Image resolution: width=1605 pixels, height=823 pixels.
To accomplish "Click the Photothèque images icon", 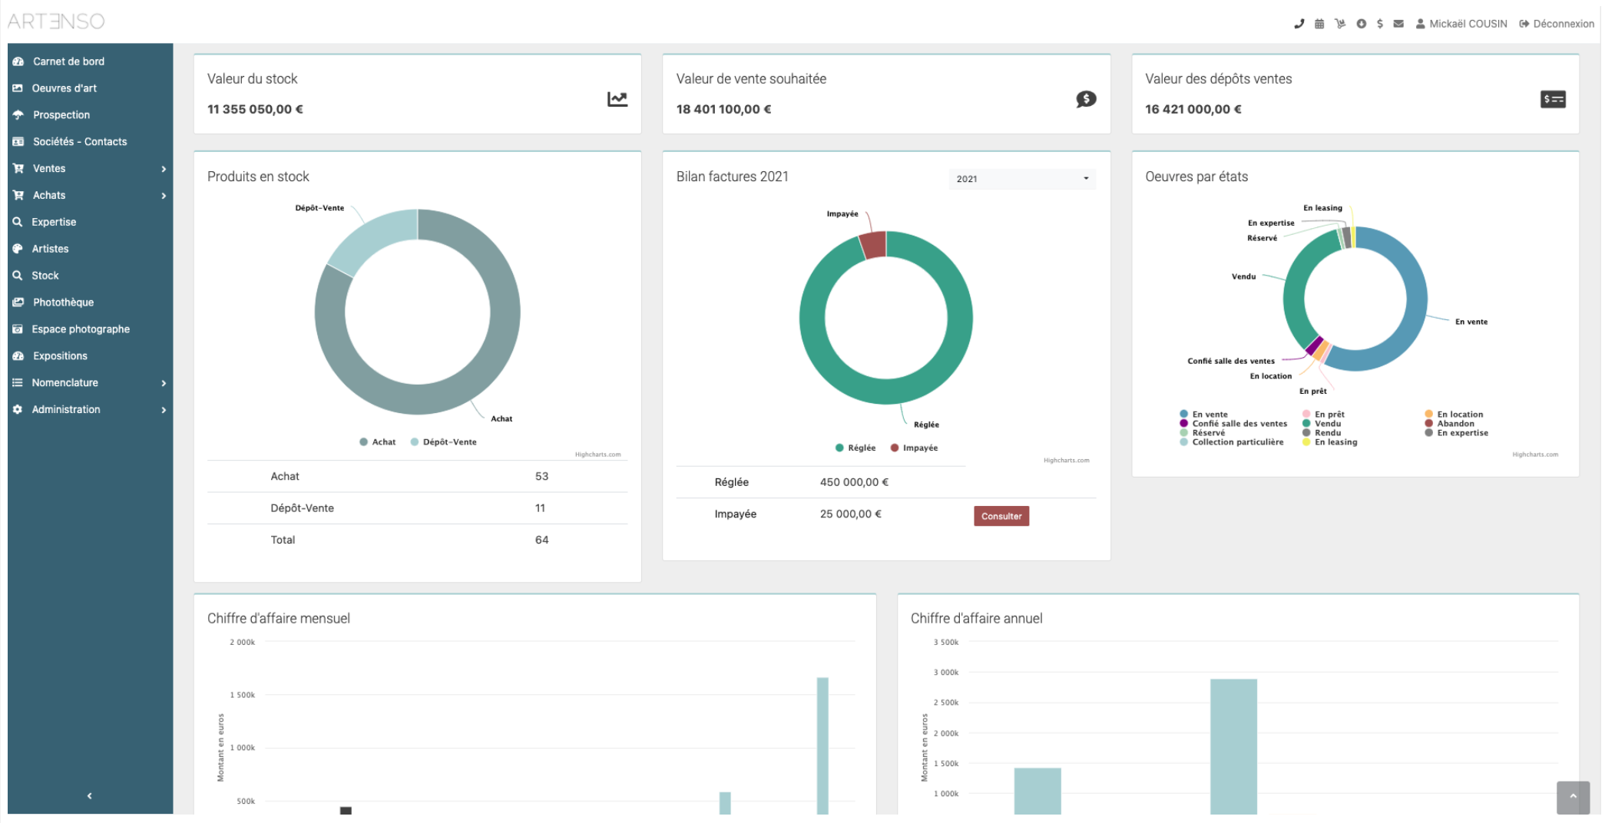I will [x=18, y=302].
